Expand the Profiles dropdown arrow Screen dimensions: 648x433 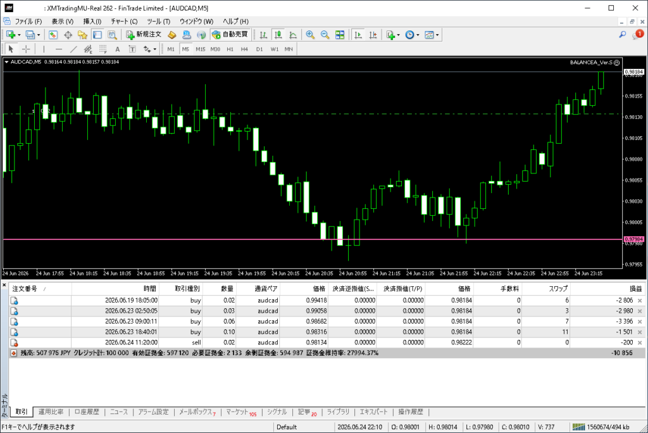point(39,35)
